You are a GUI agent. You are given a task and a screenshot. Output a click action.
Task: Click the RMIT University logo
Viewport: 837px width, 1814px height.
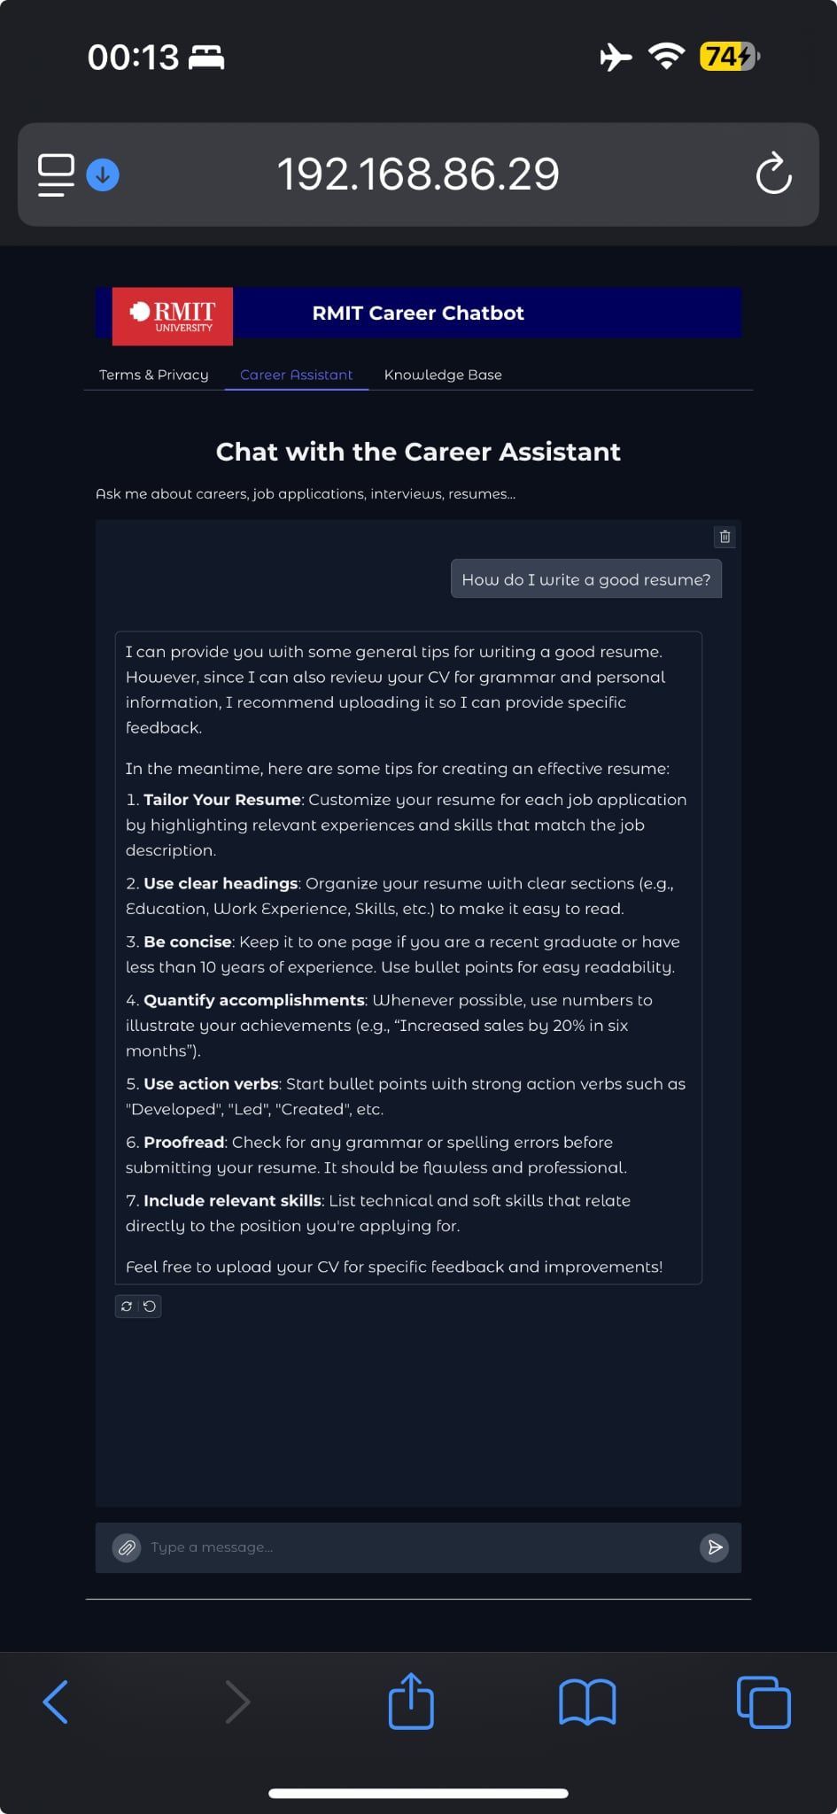173,315
